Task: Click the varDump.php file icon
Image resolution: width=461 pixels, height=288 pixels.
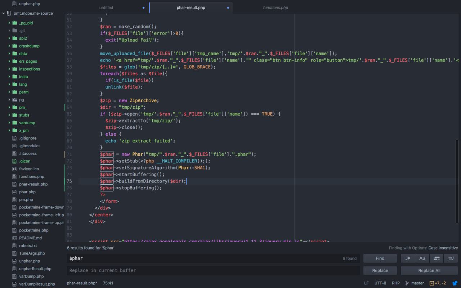Action: click(15, 276)
